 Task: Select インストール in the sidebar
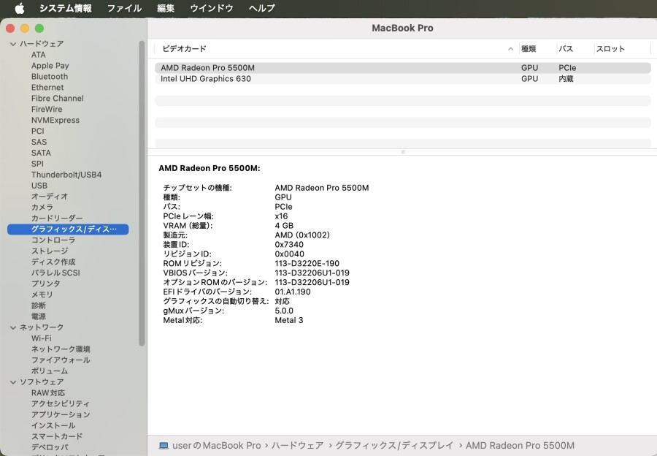click(53, 425)
